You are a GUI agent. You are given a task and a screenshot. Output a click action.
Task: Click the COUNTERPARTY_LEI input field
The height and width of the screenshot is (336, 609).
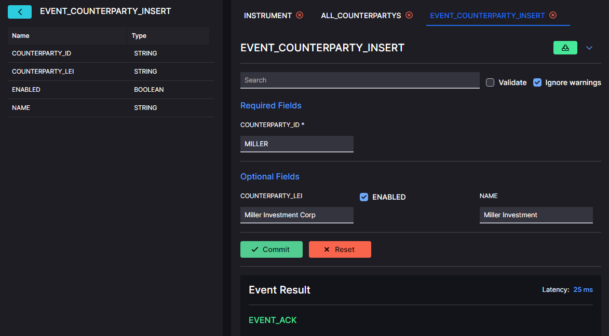[x=297, y=215]
